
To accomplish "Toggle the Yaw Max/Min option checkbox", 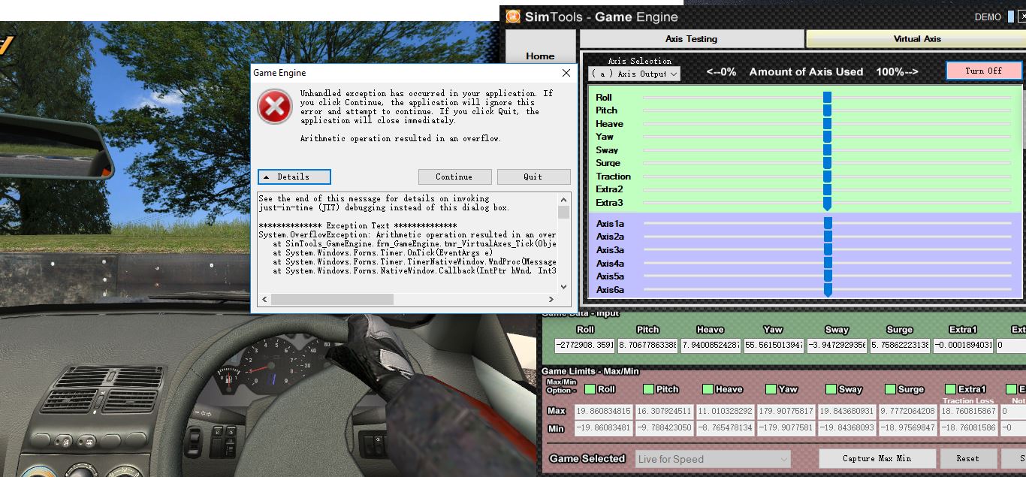I will (x=771, y=389).
